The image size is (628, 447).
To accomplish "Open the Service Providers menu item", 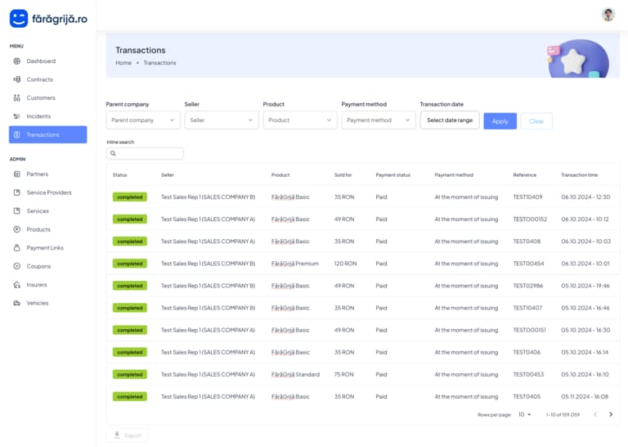I will coord(49,192).
